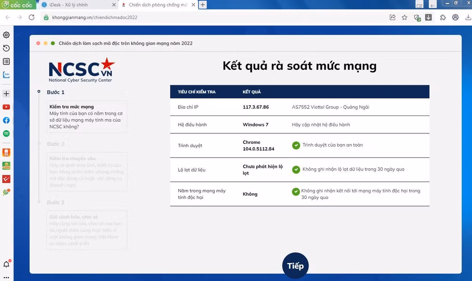The image size is (472, 281).
Task: Open Kiểm tra mức mạng step card
Action: (x=87, y=116)
